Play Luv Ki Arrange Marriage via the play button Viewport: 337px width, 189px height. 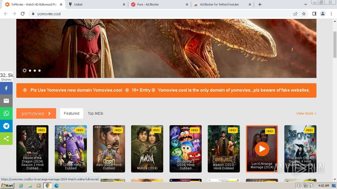tap(262, 149)
